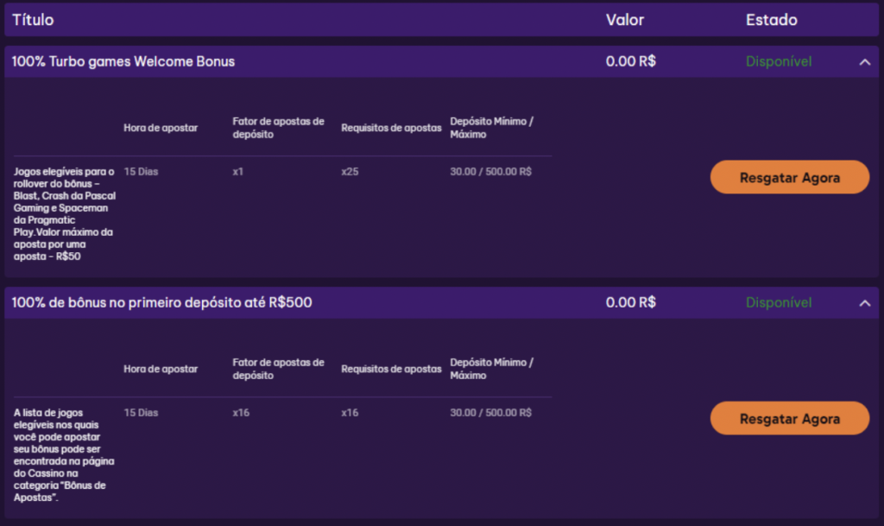Click the Estado column header
Screen dimensions: 884x526
[771, 20]
